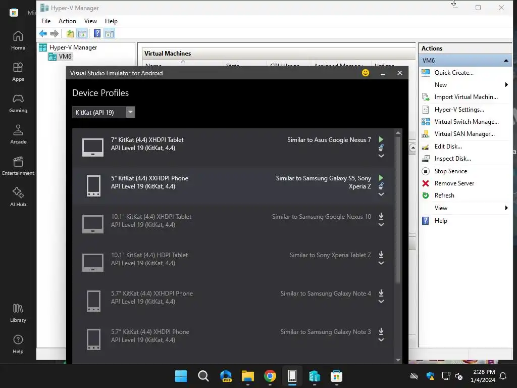
Task: Open File menu in Hyper-V Manager
Action: (46, 21)
